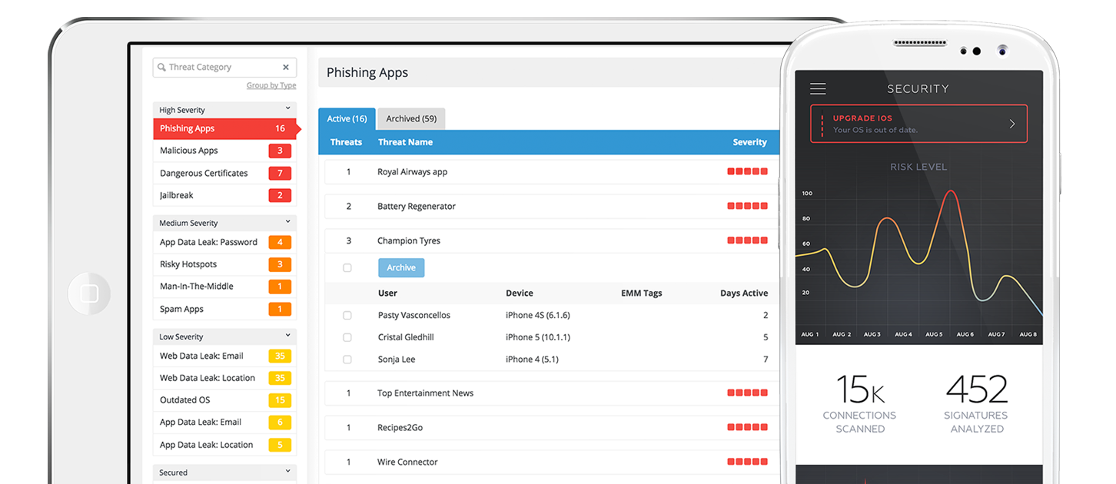Toggle the Secured section chevron

pyautogui.click(x=288, y=472)
